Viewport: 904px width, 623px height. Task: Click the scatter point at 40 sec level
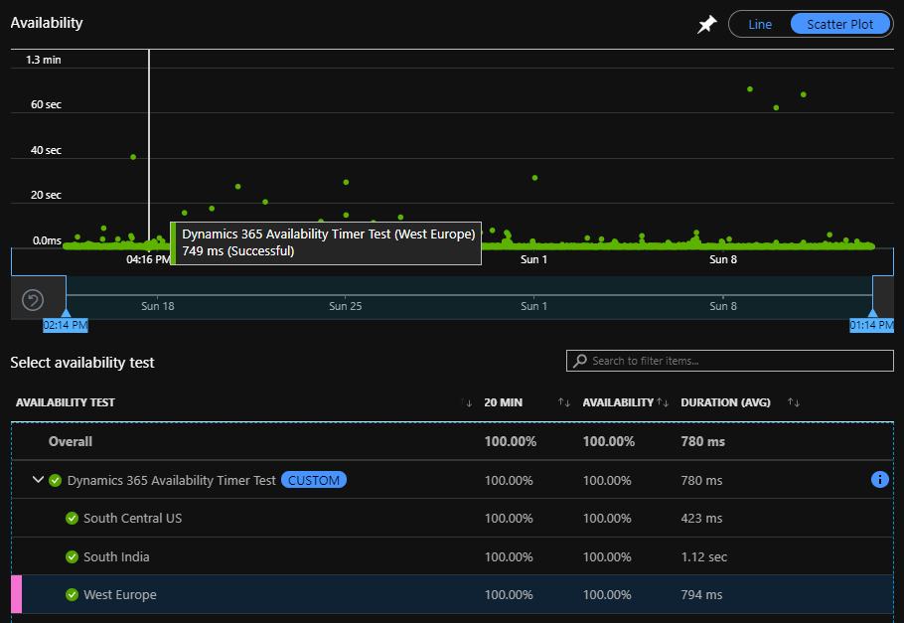tap(133, 157)
